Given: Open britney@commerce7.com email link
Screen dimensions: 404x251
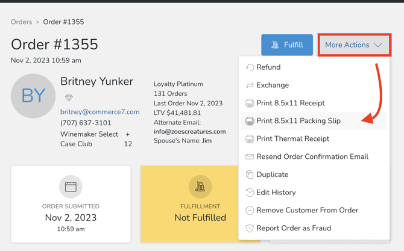Looking at the screenshot, I should pyautogui.click(x=99, y=112).
